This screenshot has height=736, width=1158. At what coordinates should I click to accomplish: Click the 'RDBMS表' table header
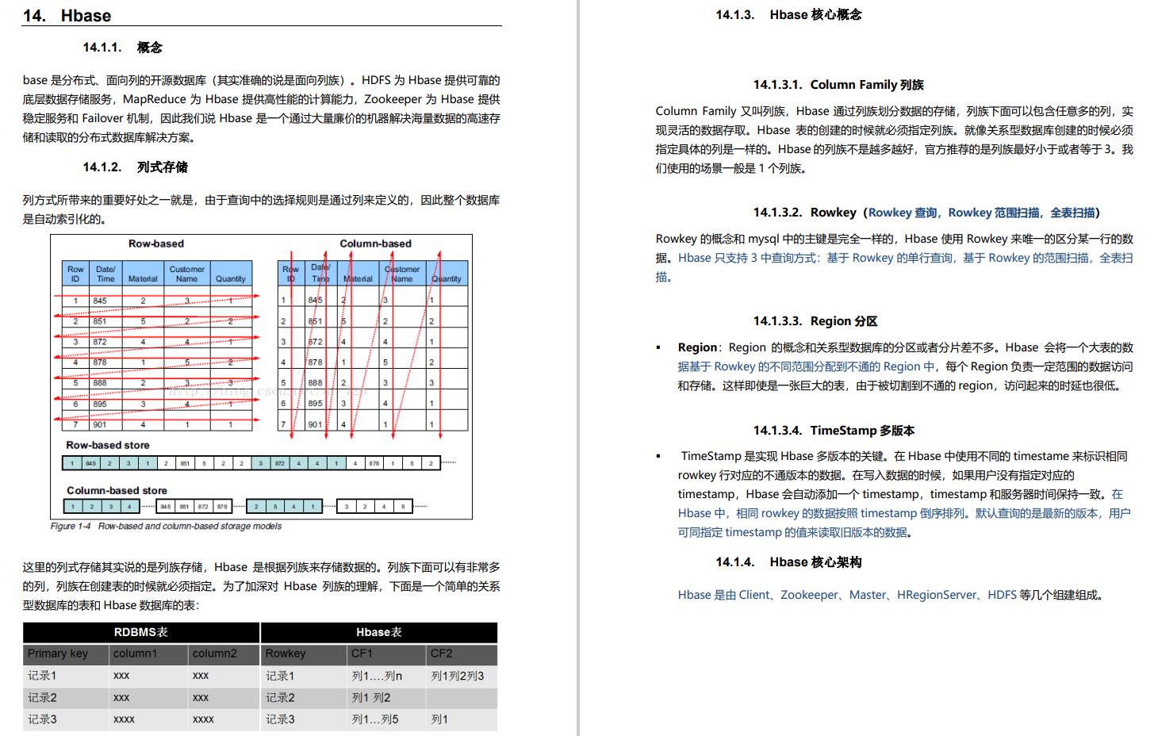coord(141,633)
